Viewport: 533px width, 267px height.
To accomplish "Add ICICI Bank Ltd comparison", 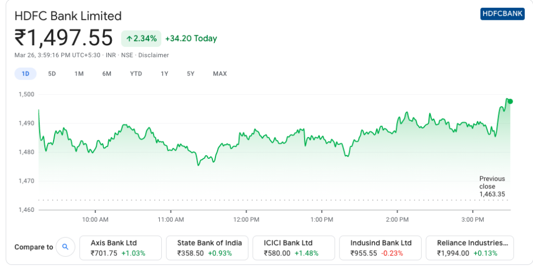I will [294, 248].
